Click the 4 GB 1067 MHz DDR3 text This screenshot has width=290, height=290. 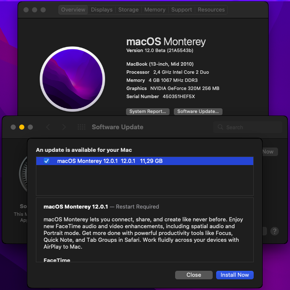pyautogui.click(x=173, y=80)
